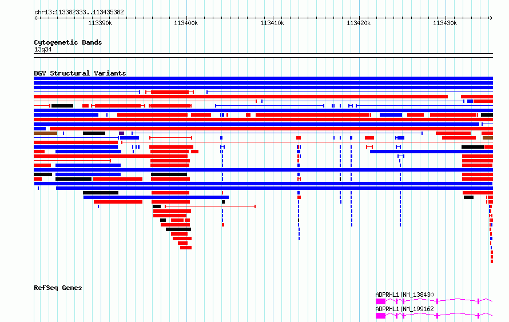Viewport: 509px width, 322px height.
Task: Select the brown variant bar at left edge
Action: (x=45, y=133)
